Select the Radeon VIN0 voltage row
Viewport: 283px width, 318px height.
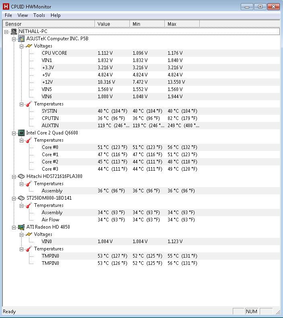pos(160,242)
